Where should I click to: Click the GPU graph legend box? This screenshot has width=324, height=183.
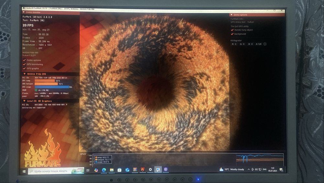[x=103, y=159]
